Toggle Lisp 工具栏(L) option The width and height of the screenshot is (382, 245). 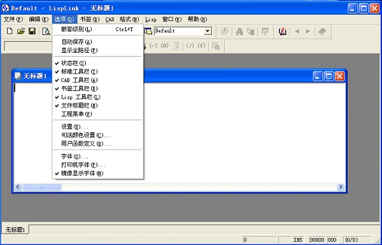[x=97, y=97]
